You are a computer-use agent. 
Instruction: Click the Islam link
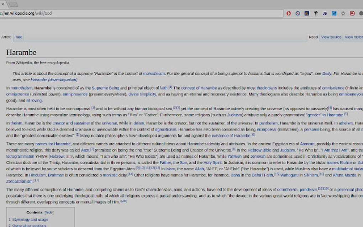170,169
